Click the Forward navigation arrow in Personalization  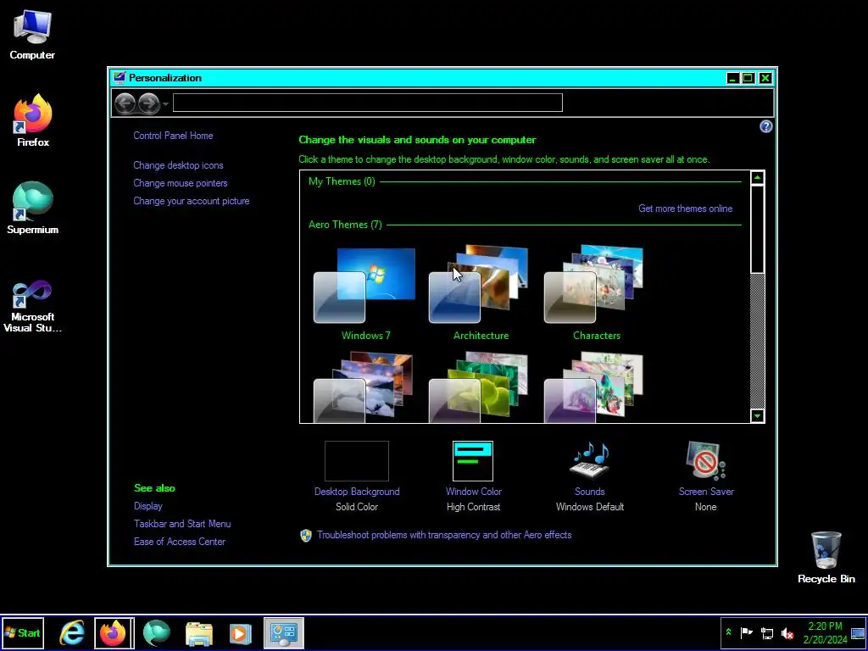[x=148, y=103]
